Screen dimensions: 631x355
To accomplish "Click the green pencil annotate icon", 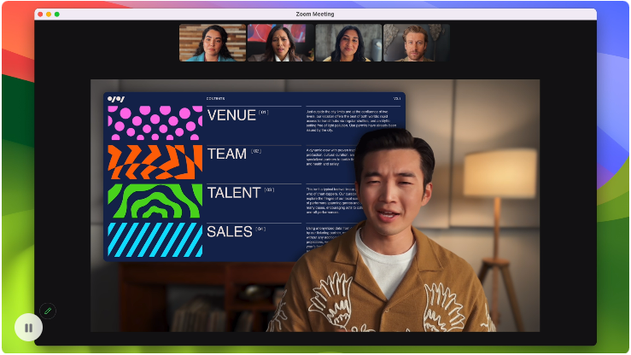I will [48, 311].
